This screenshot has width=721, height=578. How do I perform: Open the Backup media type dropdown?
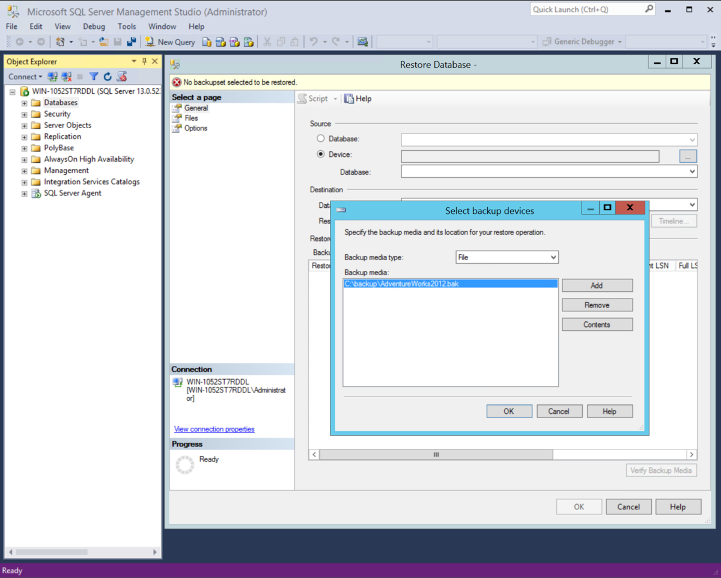[553, 257]
